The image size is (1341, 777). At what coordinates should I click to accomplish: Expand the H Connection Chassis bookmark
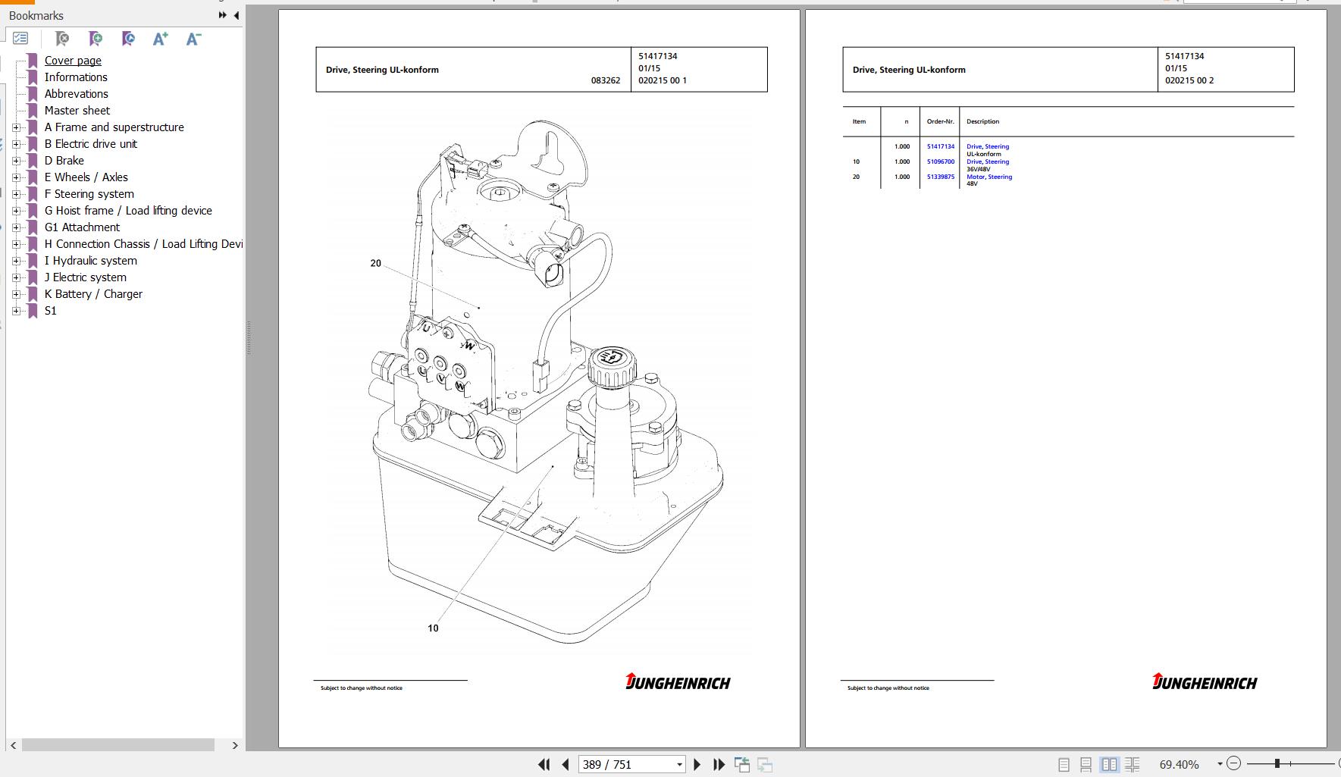pyautogui.click(x=16, y=244)
